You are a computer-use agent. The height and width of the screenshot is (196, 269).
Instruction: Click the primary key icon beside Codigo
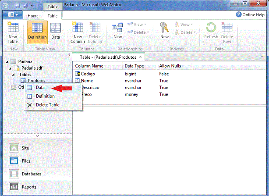tap(78, 74)
